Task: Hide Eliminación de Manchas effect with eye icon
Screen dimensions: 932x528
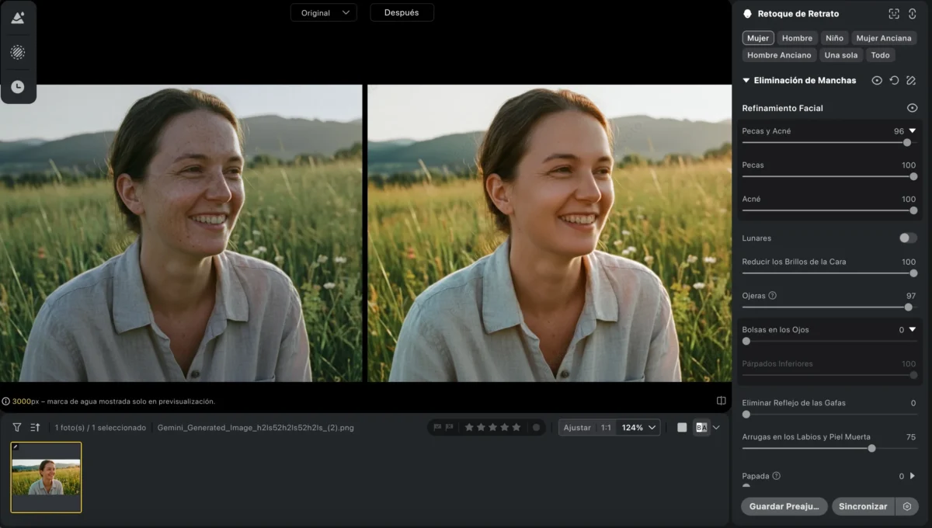Action: click(877, 81)
